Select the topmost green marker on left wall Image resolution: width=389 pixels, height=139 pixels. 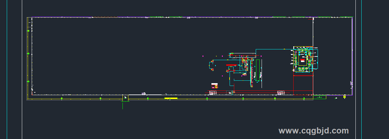[x=28, y=31]
